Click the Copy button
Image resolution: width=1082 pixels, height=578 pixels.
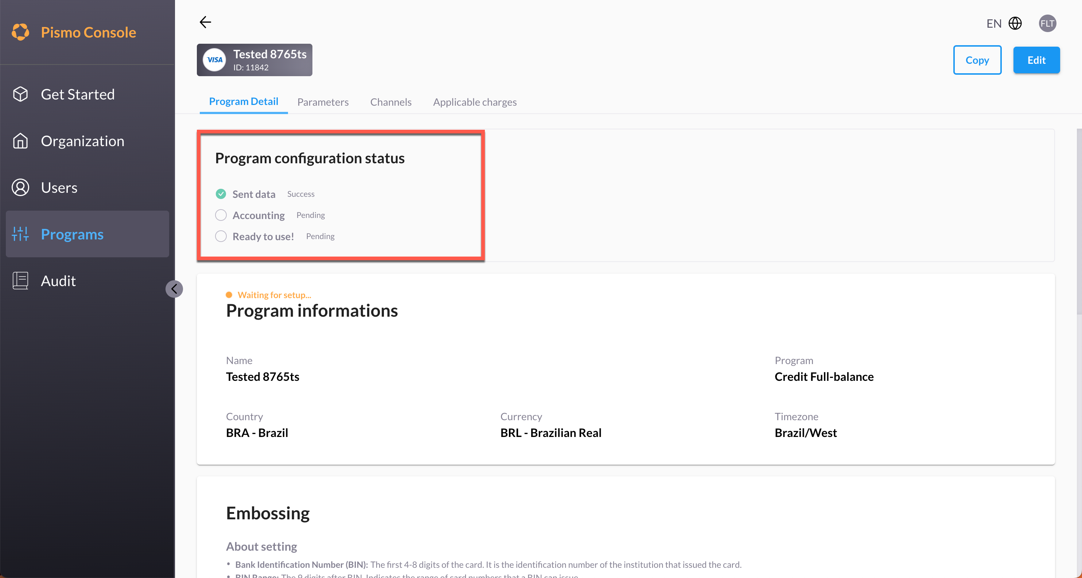977,60
